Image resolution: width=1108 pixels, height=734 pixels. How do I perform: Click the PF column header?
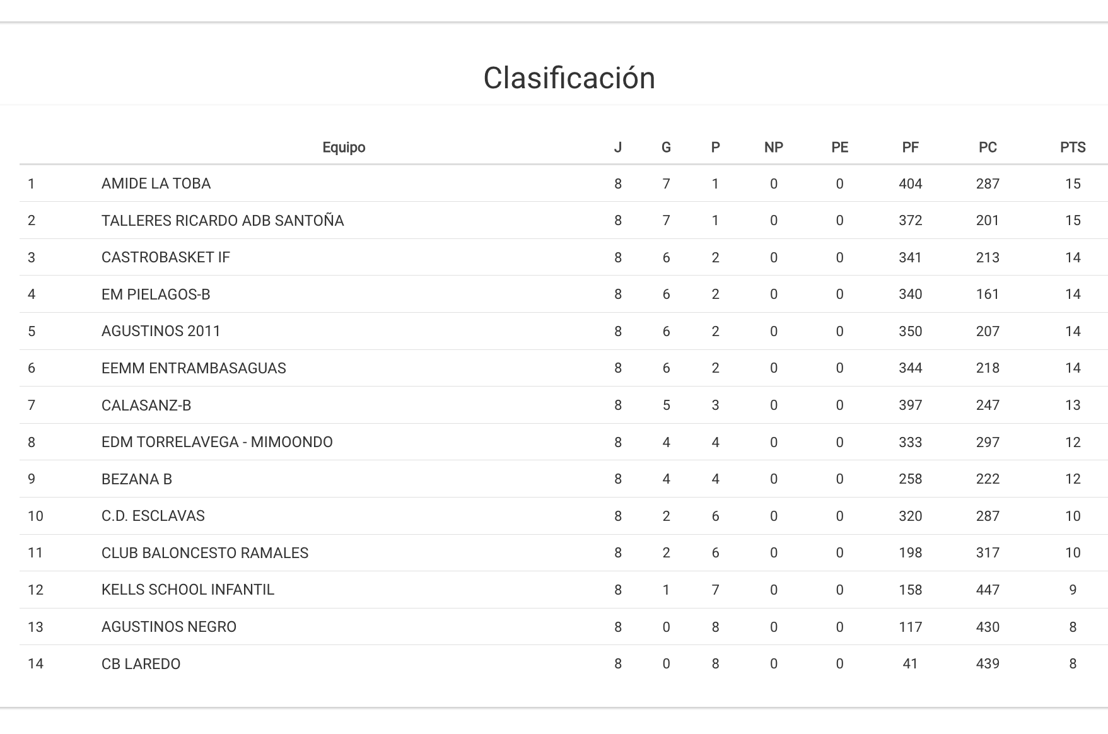pyautogui.click(x=910, y=148)
